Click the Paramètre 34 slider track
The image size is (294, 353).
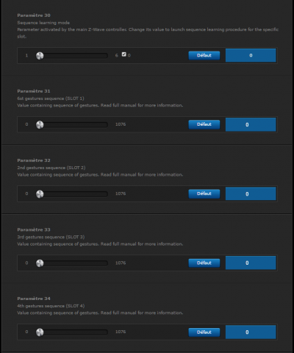click(72, 332)
